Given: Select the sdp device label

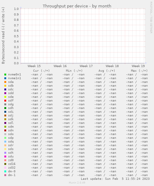Looking at the screenshot, I should pyautogui.click(x=11, y=138).
